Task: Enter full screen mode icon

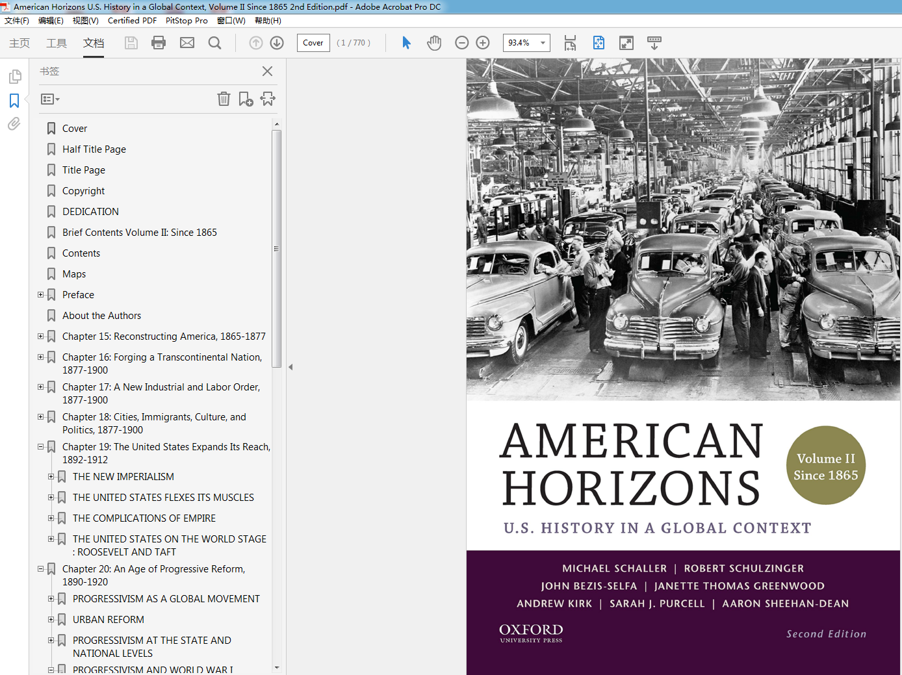Action: click(626, 43)
